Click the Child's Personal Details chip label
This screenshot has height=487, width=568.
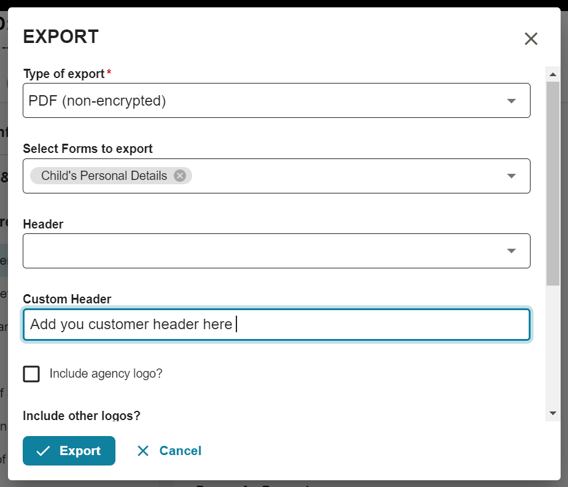(104, 176)
